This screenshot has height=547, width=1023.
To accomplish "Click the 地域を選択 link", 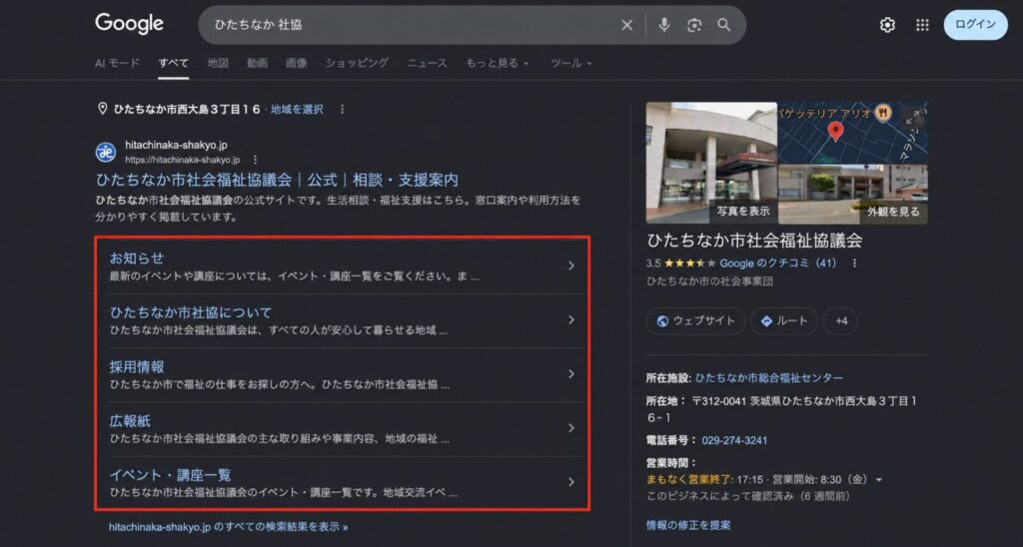I will (297, 110).
